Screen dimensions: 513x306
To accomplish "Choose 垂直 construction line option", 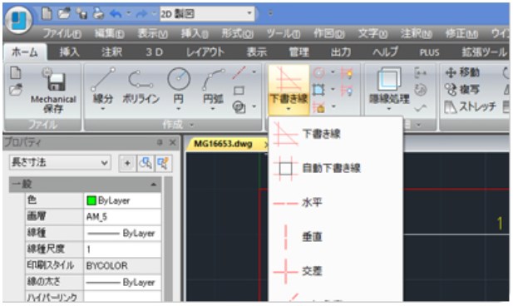I will click(x=335, y=237).
